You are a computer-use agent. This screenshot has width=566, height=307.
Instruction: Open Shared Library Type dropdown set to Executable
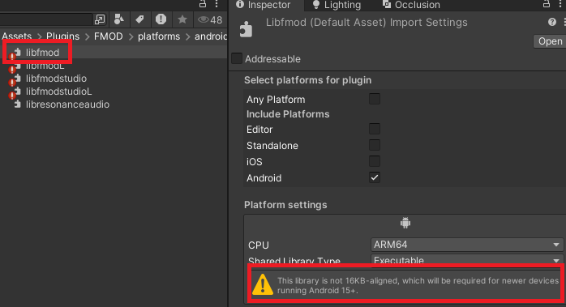click(x=467, y=260)
